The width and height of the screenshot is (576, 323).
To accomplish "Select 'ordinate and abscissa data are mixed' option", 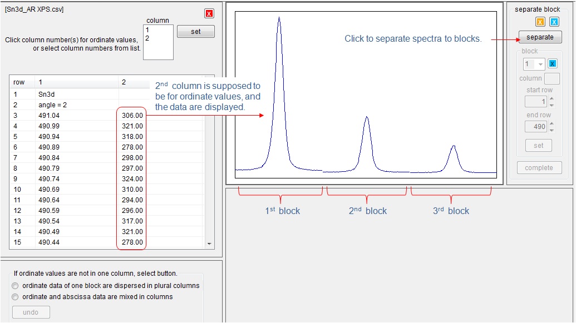I will click(16, 297).
